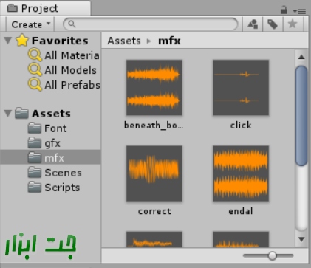The height and width of the screenshot is (268, 311).
Task: Switch to the Project tab
Action: (46, 8)
